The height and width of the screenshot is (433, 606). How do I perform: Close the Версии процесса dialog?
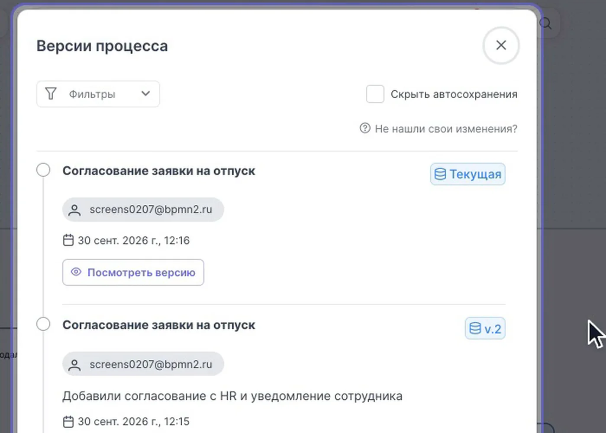point(501,45)
